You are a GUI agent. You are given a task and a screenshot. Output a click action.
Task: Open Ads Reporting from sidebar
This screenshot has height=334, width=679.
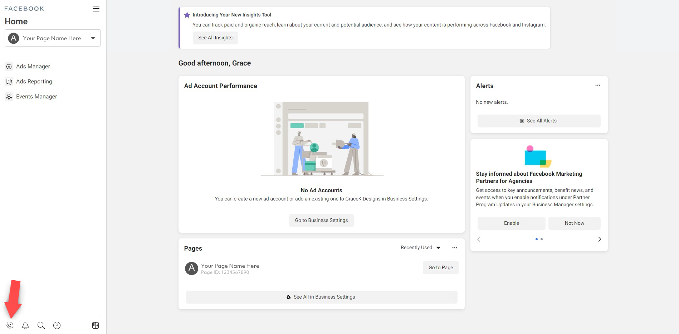coord(34,82)
